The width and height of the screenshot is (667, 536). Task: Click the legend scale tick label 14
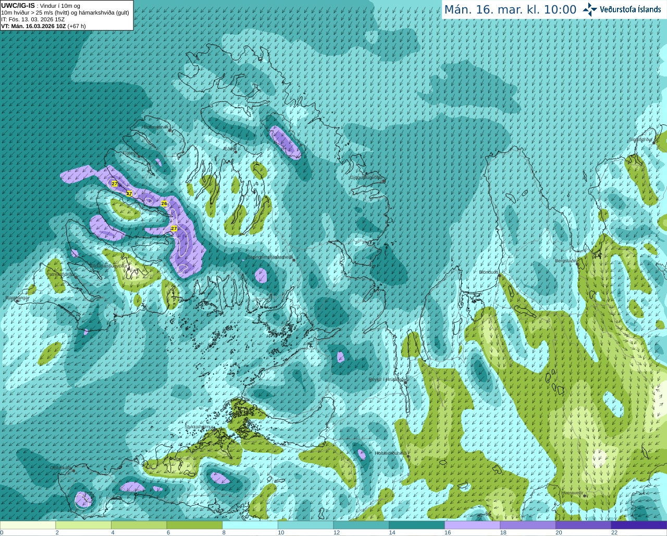[x=392, y=532]
